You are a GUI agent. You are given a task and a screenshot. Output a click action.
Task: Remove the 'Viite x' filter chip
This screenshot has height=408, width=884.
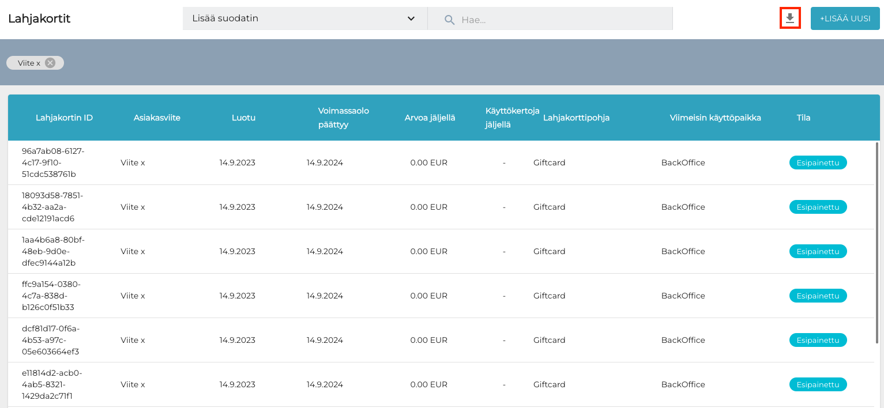click(50, 63)
